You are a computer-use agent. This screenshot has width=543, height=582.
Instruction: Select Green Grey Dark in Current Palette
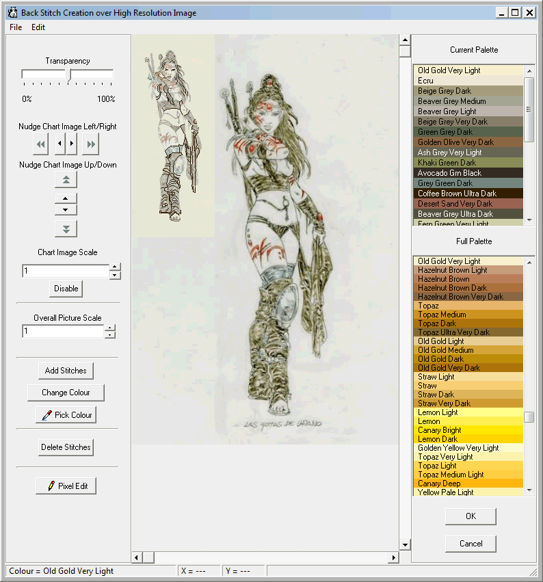468,132
